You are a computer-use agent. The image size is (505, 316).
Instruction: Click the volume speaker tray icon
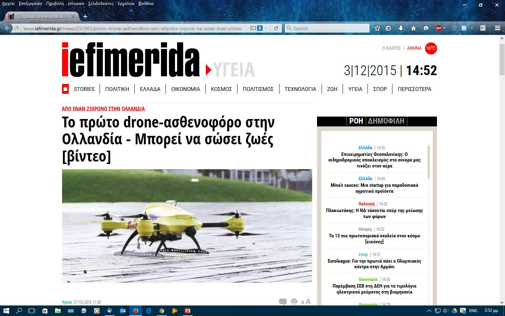point(446,311)
